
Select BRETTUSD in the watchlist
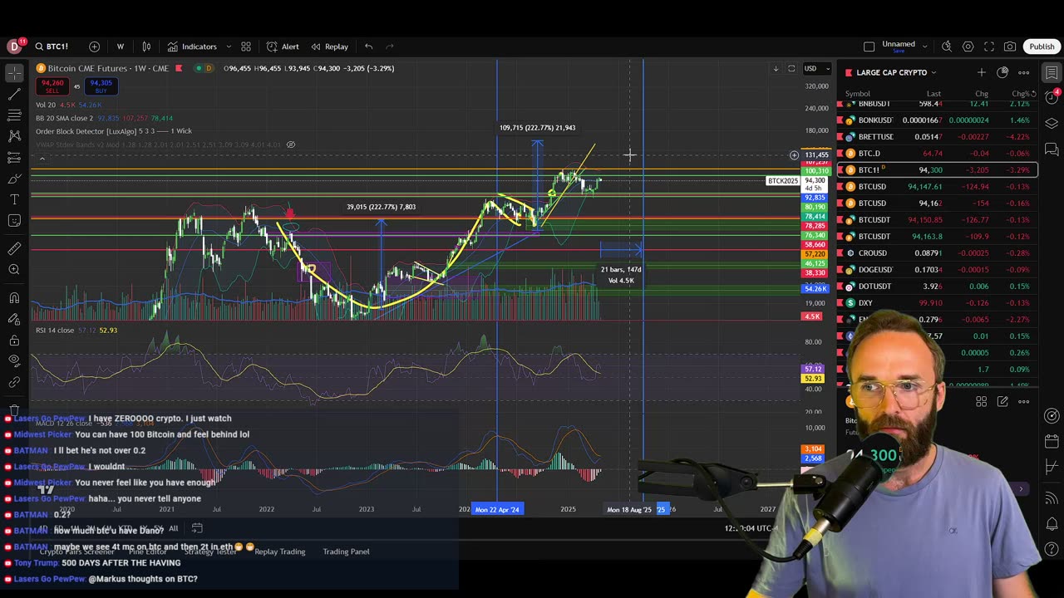pyautogui.click(x=938, y=136)
